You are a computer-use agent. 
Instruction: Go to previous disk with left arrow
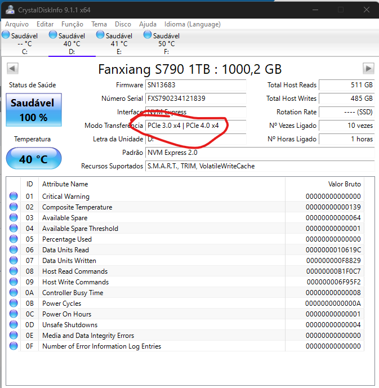tap(12, 68)
